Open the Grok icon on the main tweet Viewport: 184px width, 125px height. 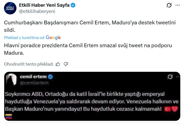169,5
